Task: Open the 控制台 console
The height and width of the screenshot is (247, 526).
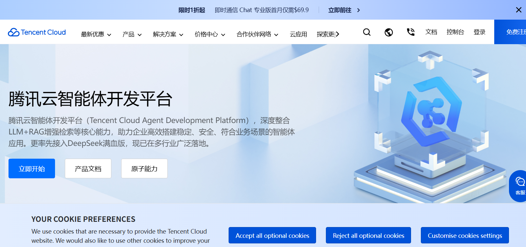Action: 455,32
